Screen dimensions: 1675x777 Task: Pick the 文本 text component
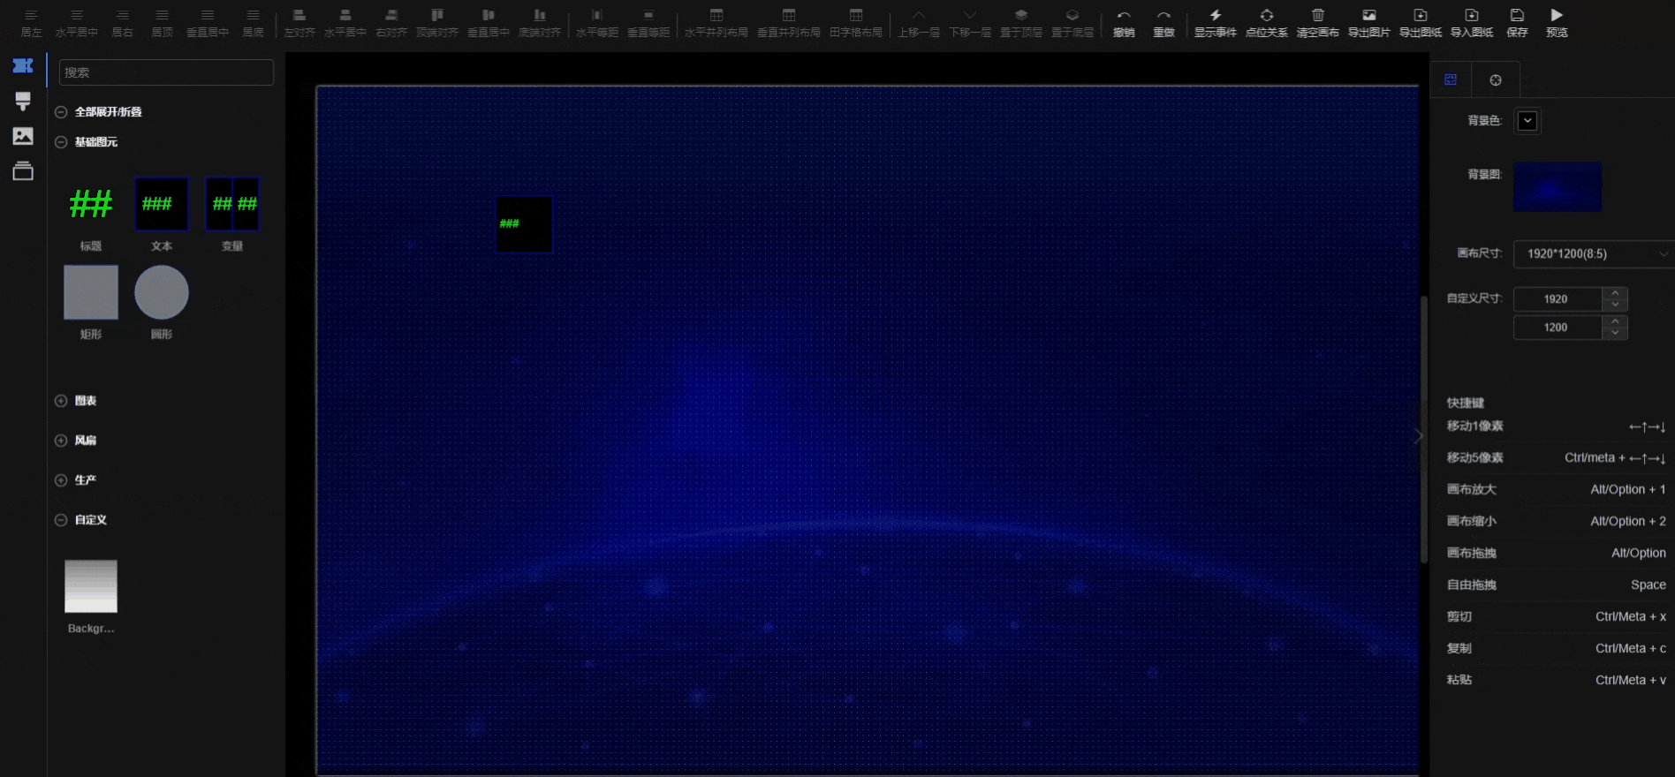(x=162, y=204)
